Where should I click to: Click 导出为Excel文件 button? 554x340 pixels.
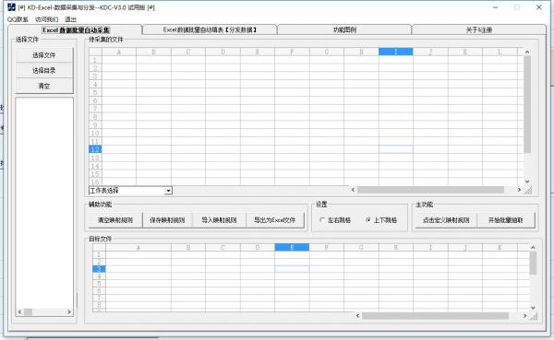click(x=275, y=220)
